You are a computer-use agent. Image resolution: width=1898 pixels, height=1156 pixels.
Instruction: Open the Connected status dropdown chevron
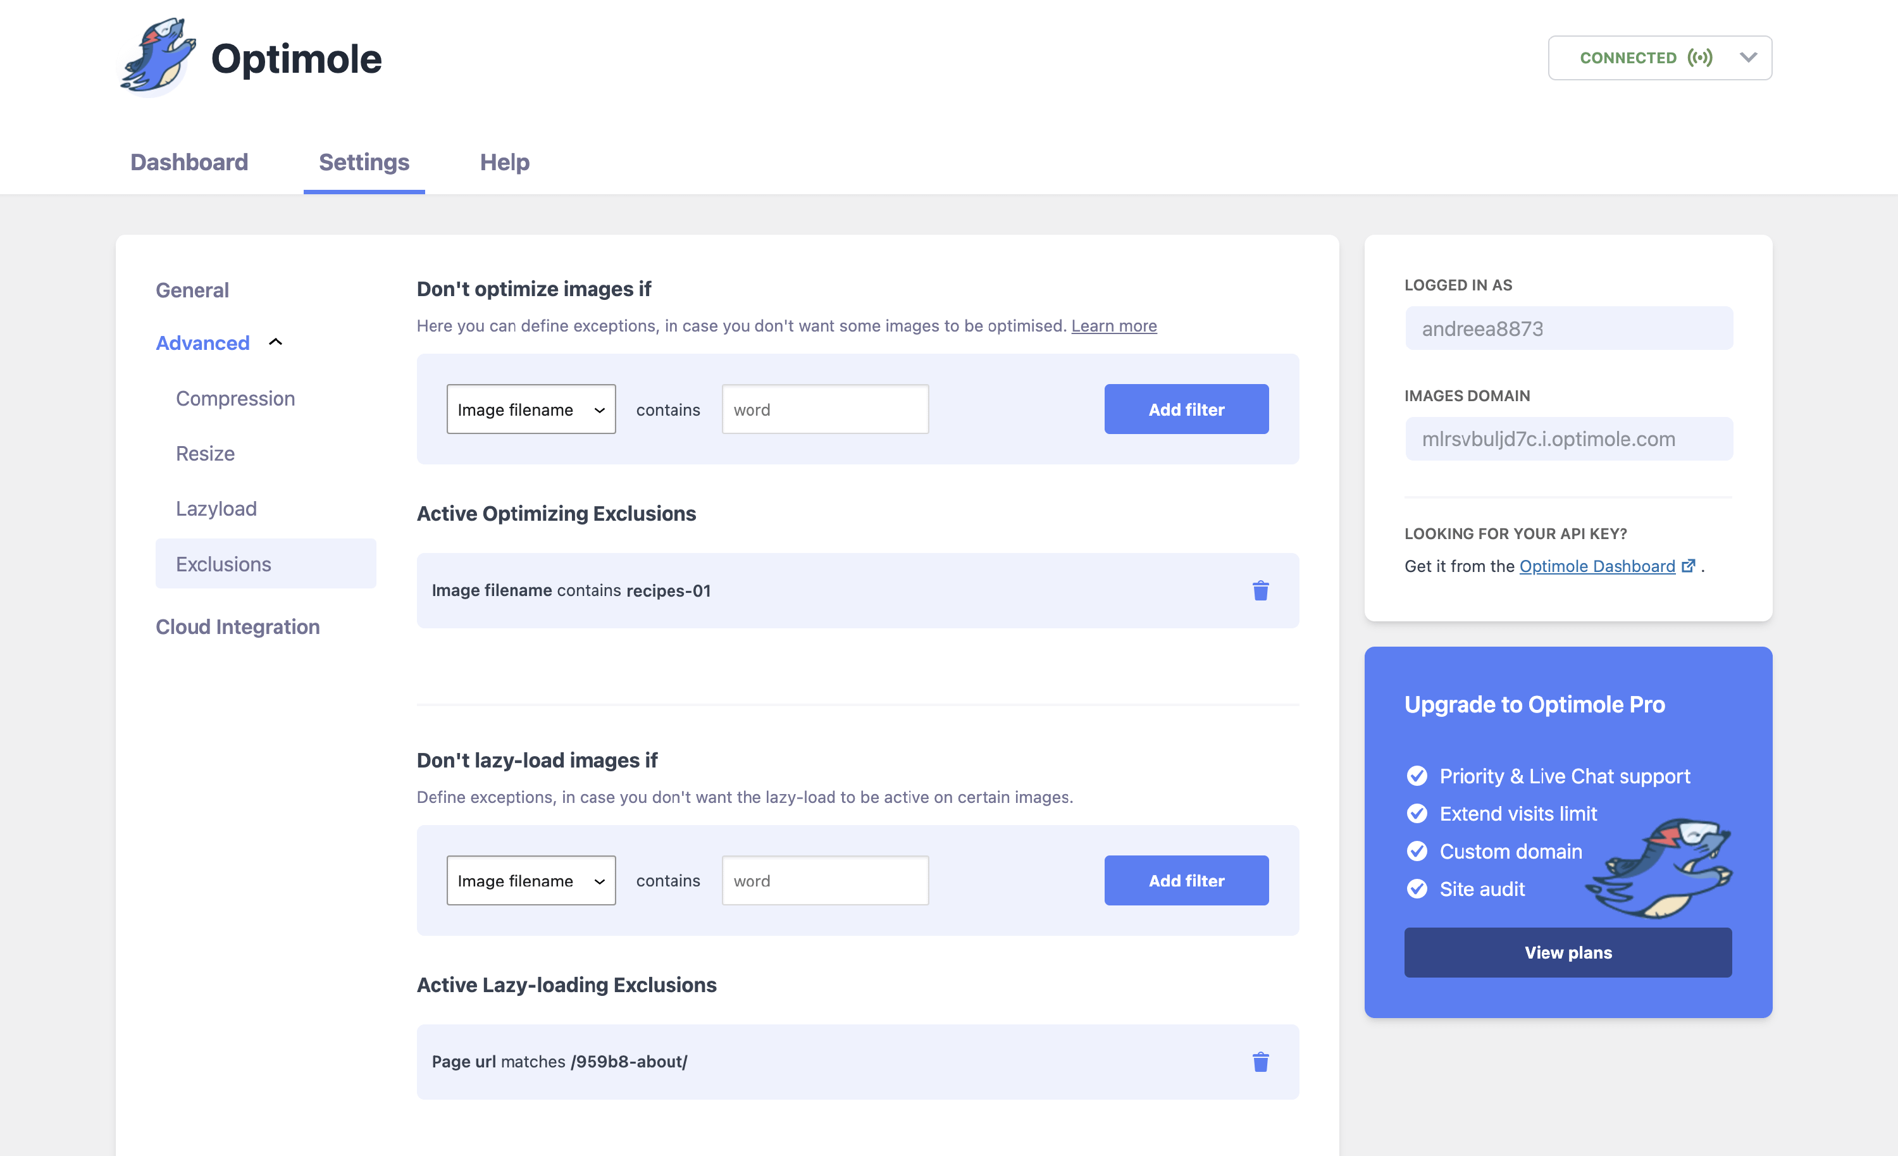1748,58
